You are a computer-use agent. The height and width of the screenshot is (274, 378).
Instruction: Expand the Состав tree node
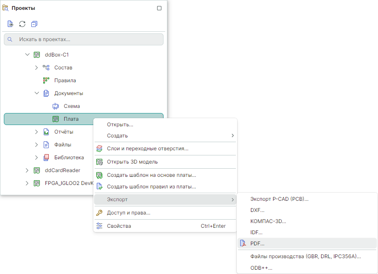(x=37, y=68)
